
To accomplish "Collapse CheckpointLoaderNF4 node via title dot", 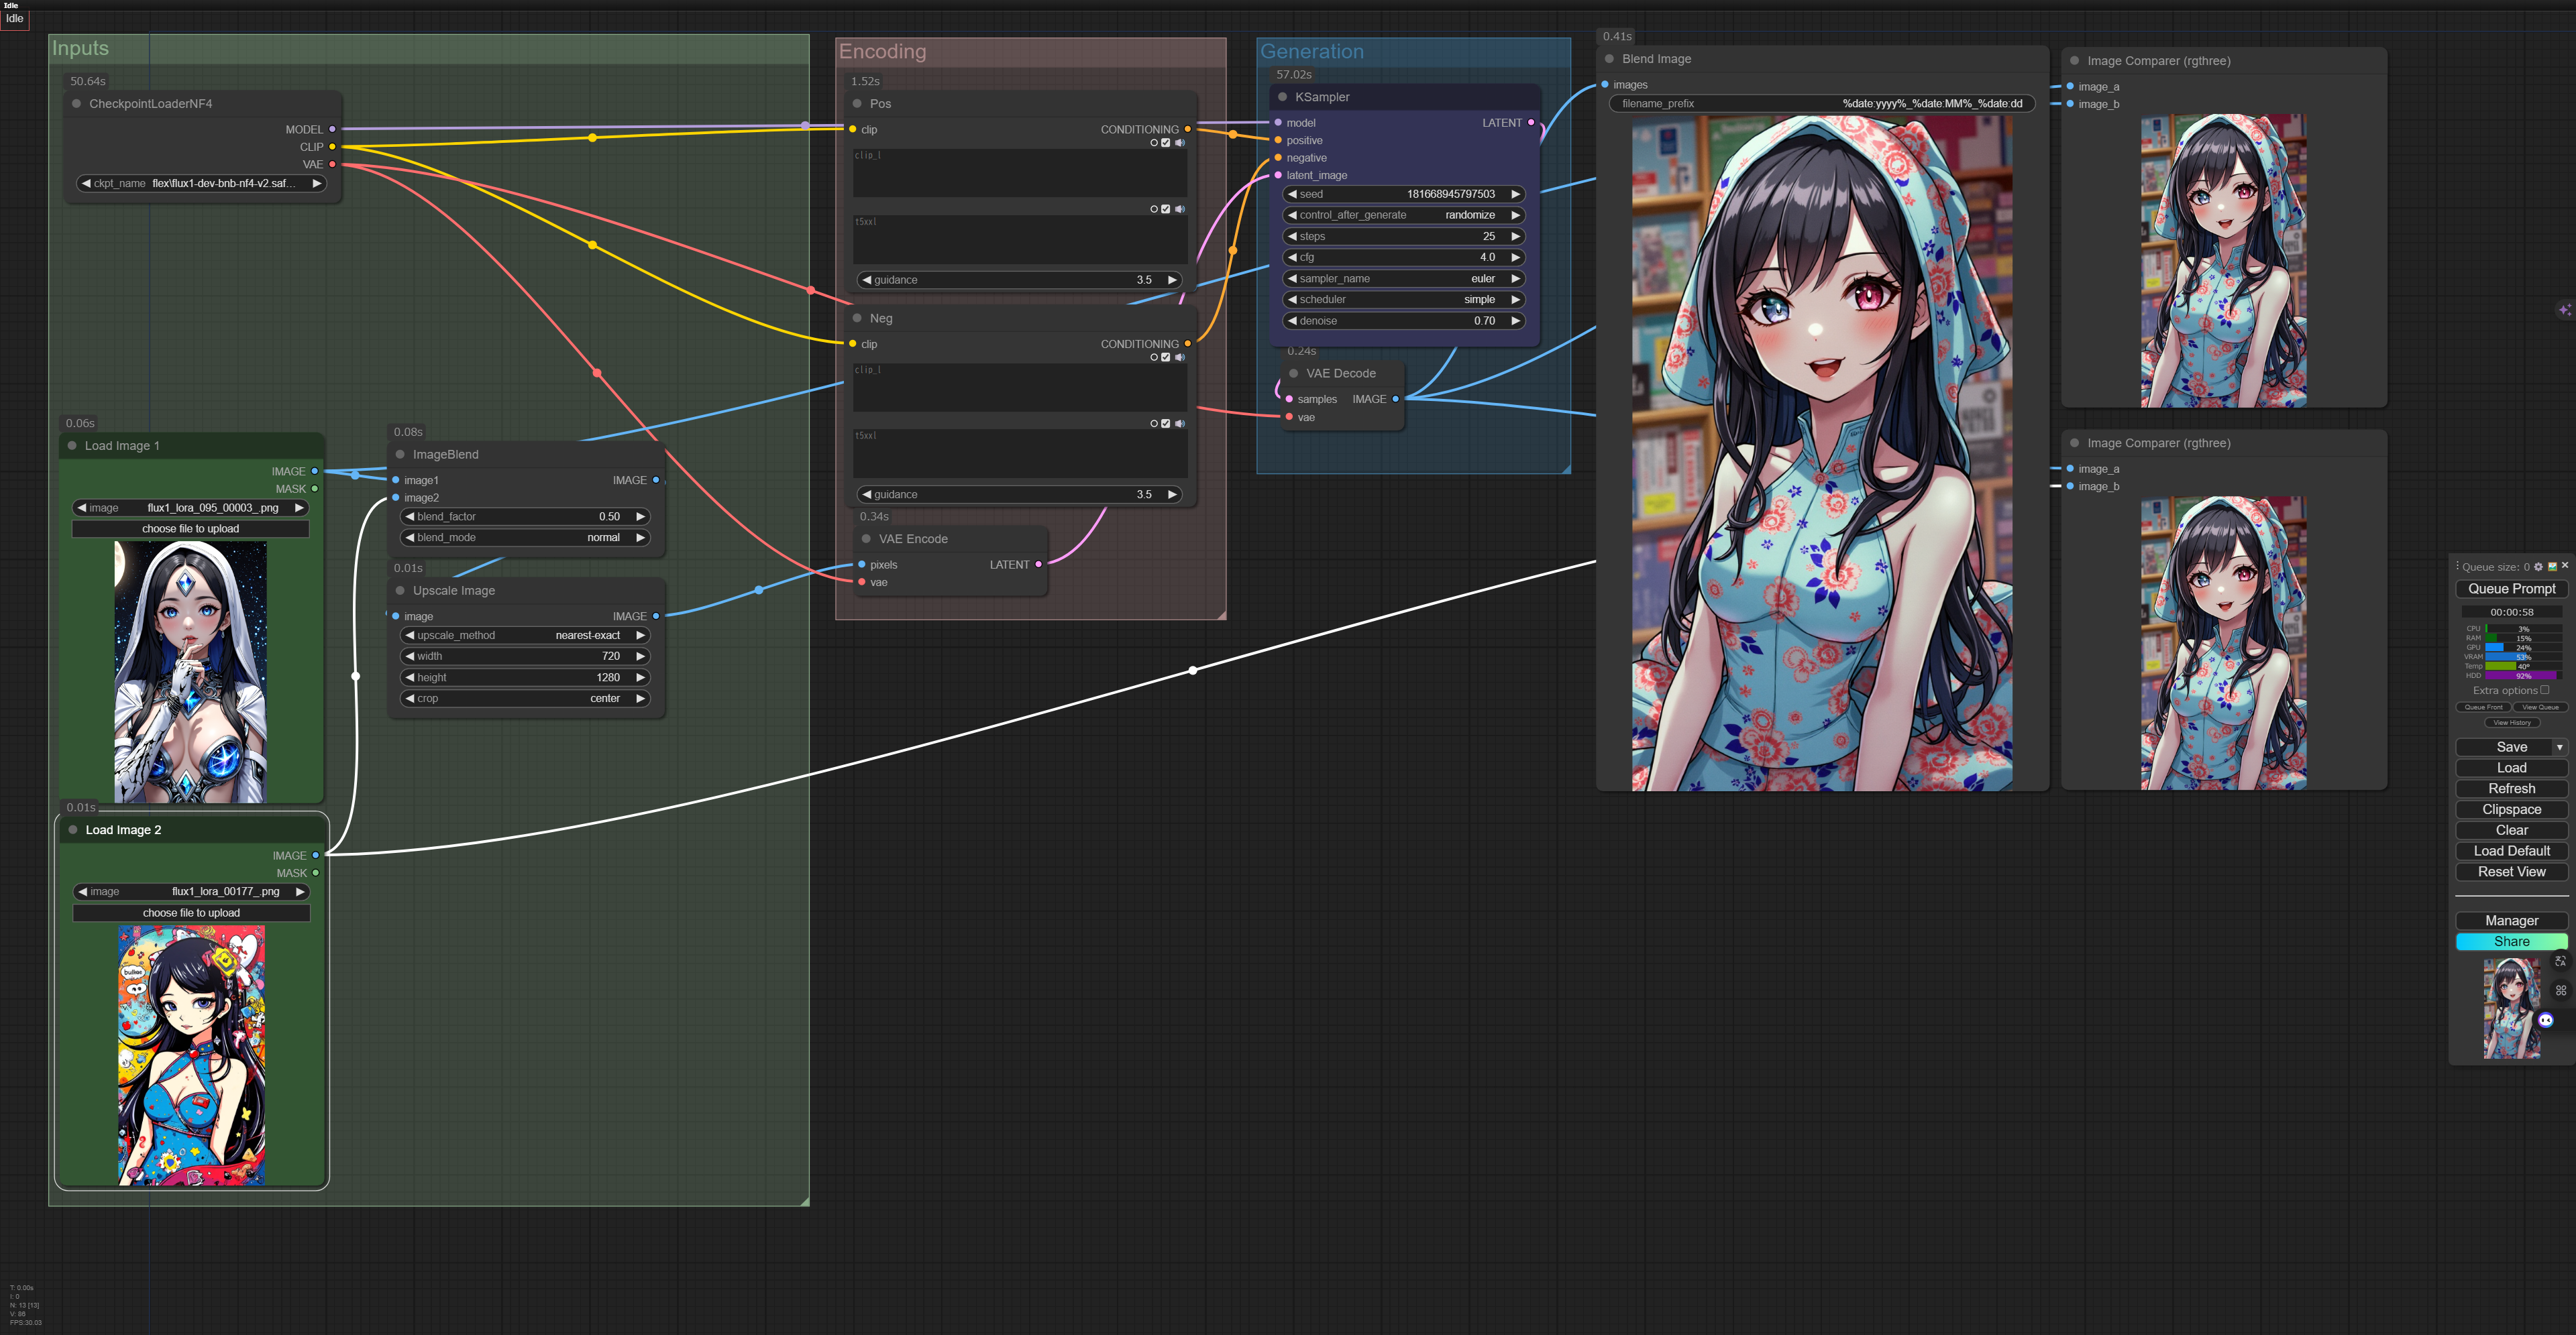I will (76, 104).
